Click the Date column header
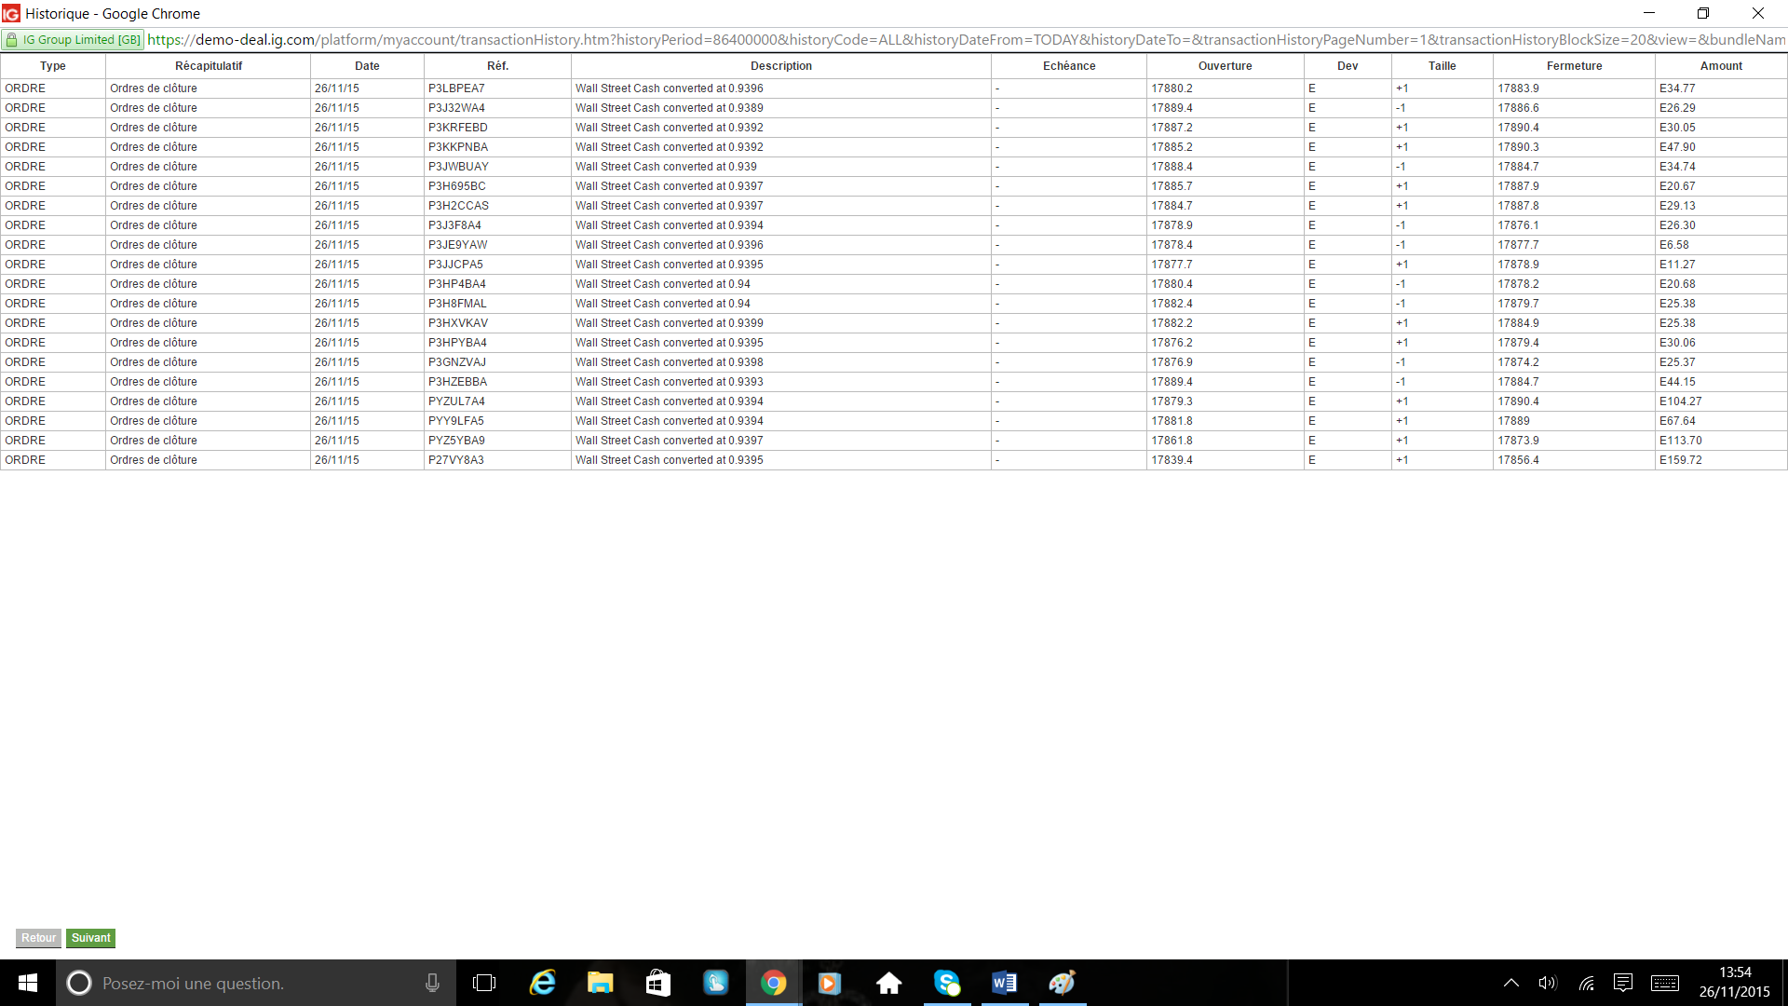The width and height of the screenshot is (1788, 1006). (367, 66)
